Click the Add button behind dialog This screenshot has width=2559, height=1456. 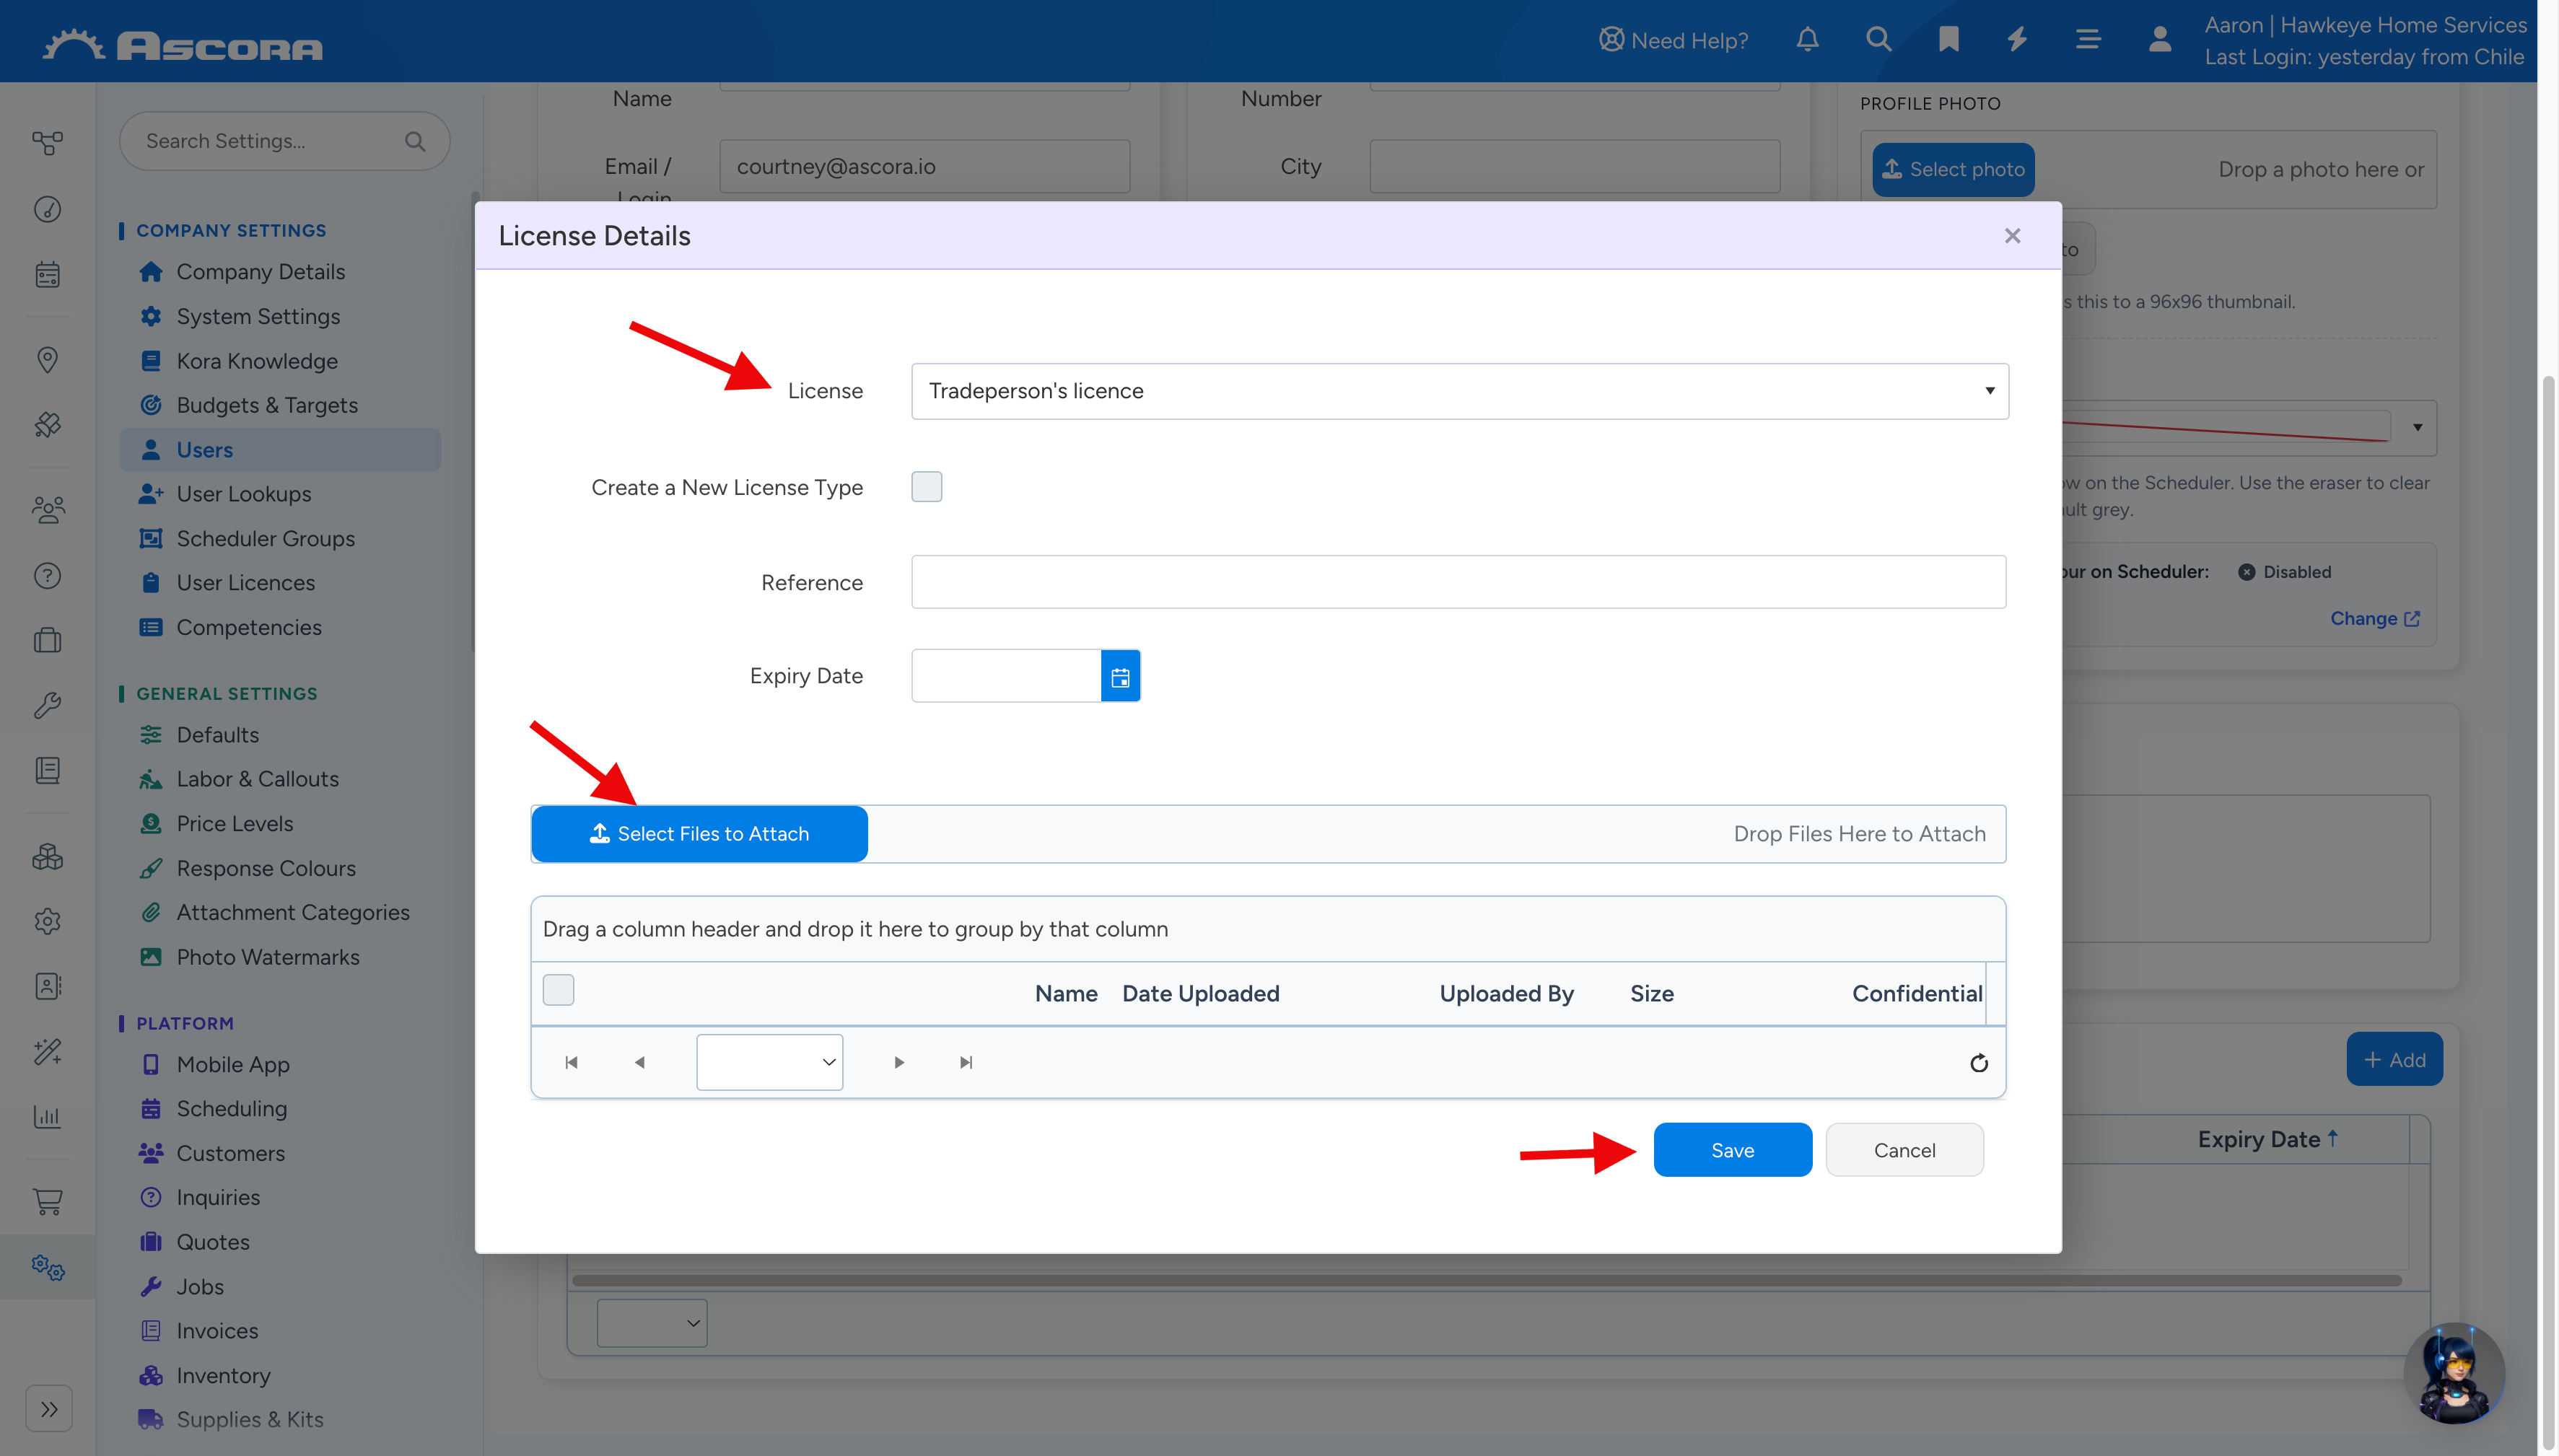click(x=2394, y=1060)
